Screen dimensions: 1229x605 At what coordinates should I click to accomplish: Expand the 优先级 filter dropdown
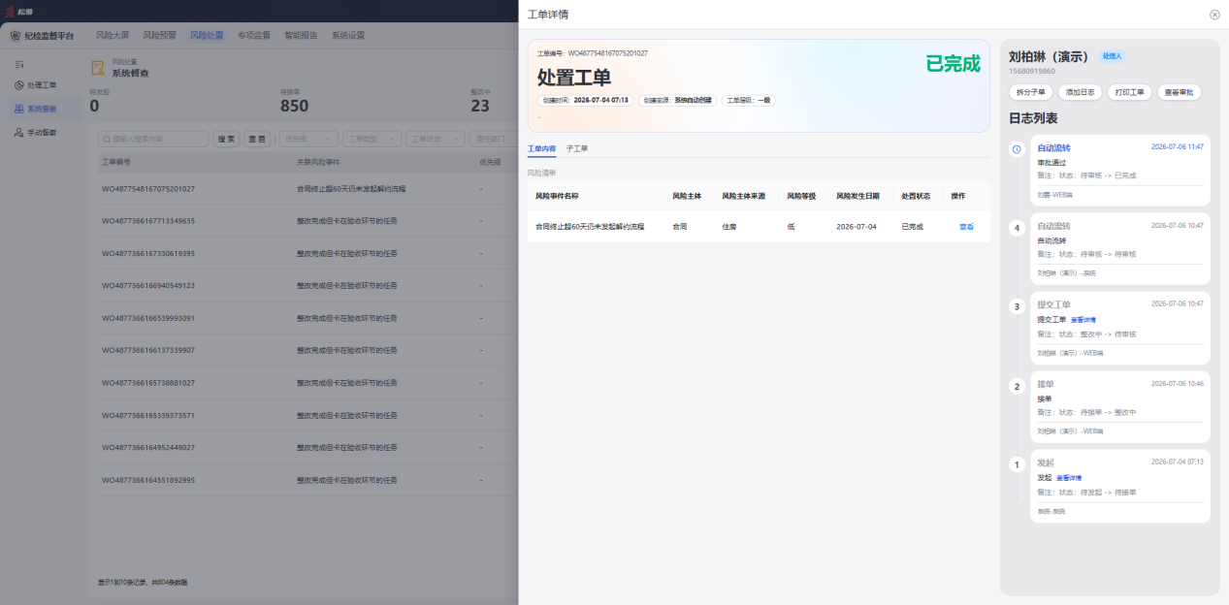point(308,139)
